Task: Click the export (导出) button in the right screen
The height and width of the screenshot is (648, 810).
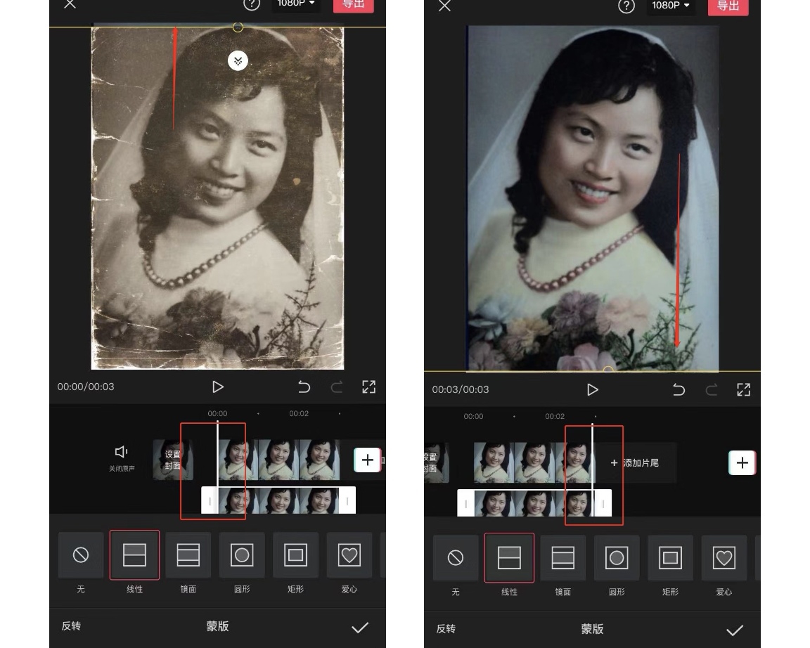Action: coord(728,6)
